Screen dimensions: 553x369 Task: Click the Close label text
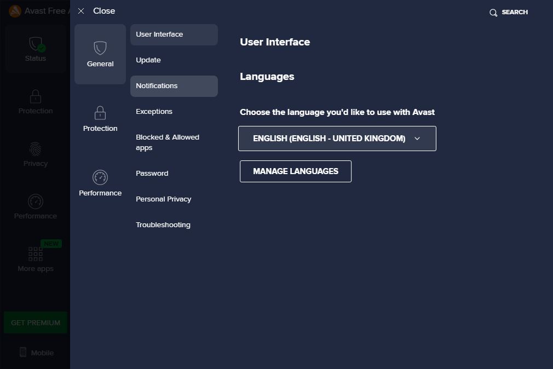pos(104,11)
